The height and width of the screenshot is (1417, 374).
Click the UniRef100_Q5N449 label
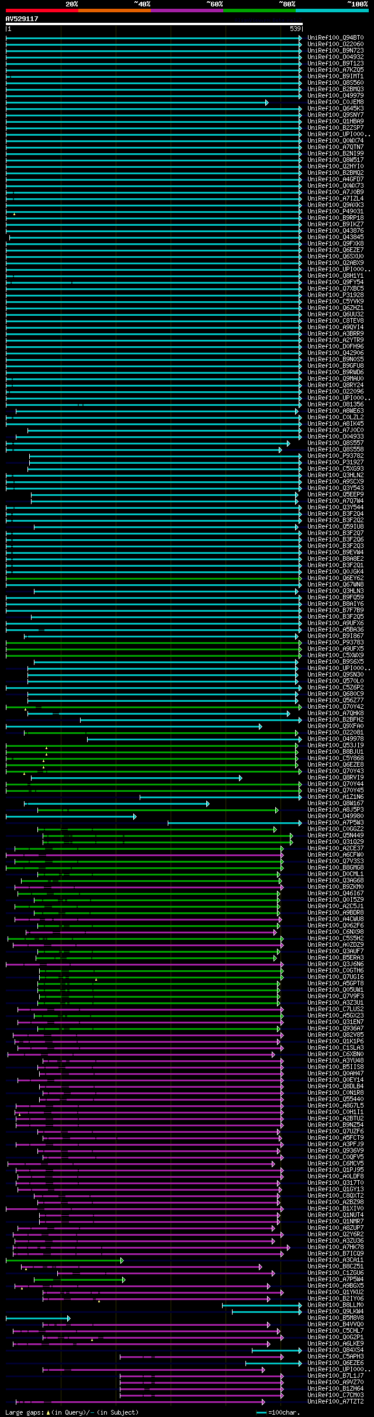335,835
